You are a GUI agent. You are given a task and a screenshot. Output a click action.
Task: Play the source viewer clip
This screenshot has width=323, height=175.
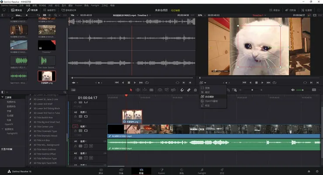135,83
